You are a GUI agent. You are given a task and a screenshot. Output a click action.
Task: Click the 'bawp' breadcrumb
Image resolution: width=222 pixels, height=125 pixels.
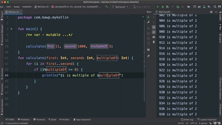pos(17,7)
